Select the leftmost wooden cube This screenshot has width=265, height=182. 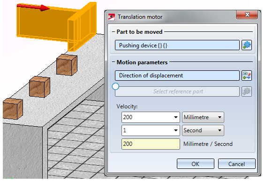13,109
